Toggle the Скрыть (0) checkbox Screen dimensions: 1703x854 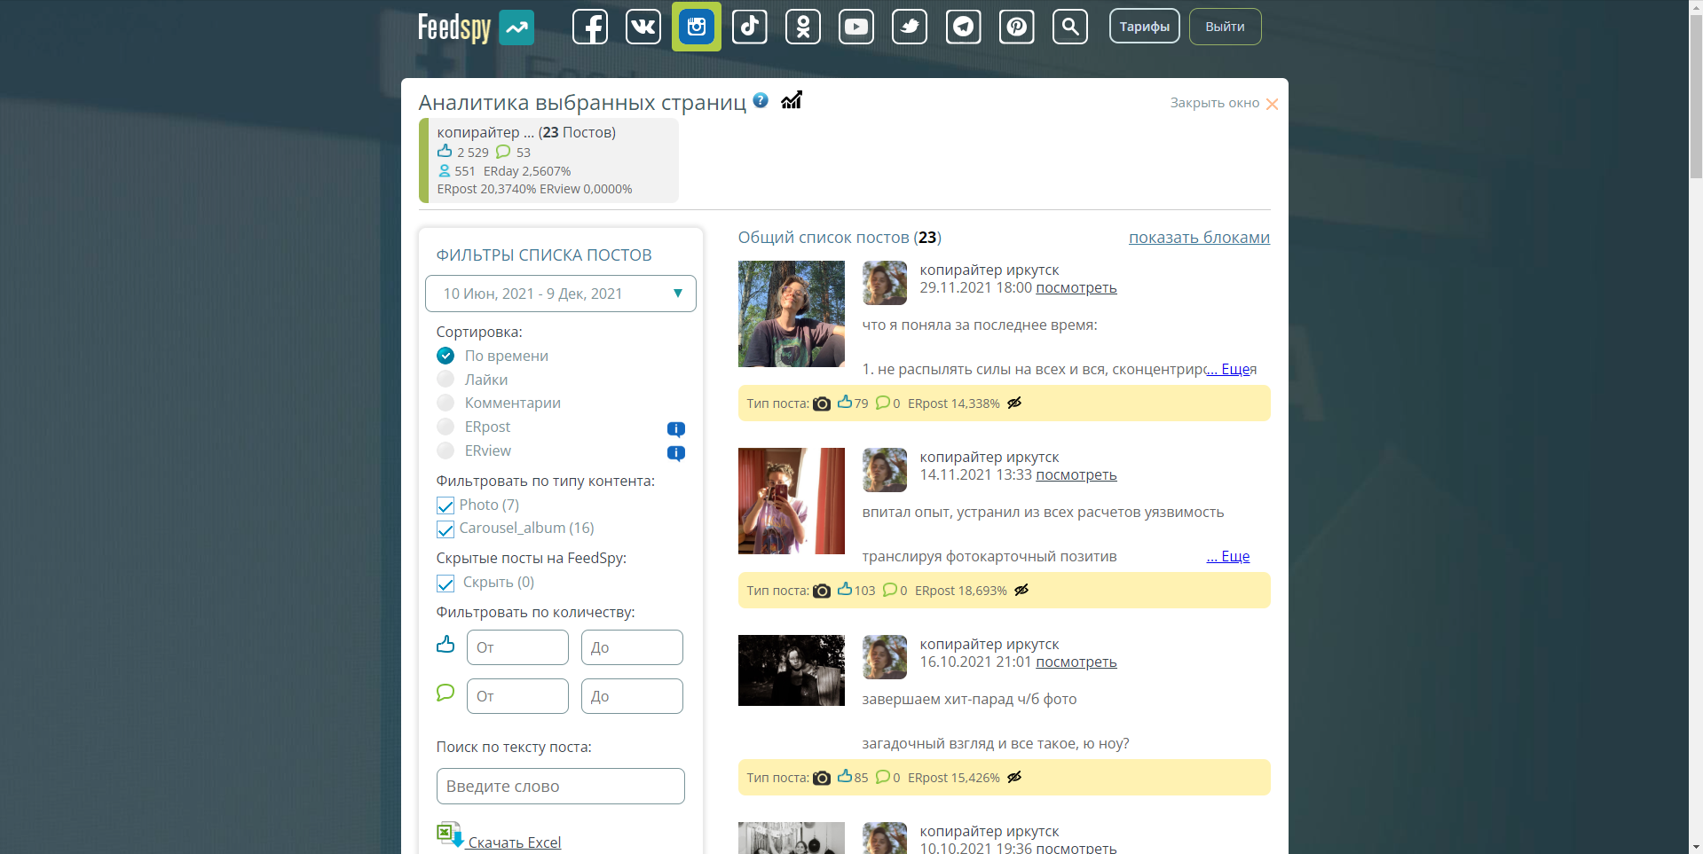click(x=445, y=584)
